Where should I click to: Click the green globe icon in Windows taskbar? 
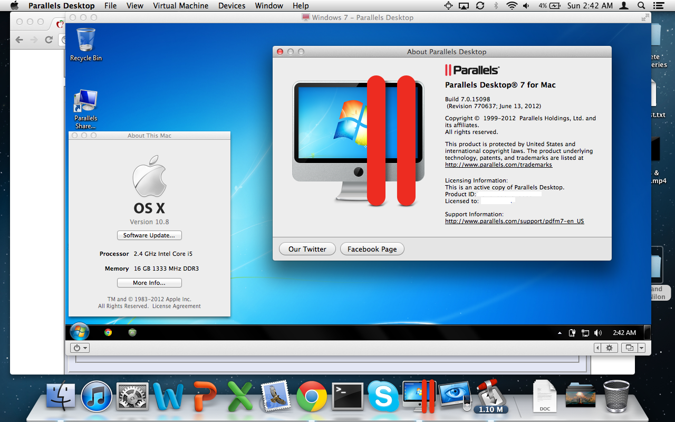tap(133, 332)
